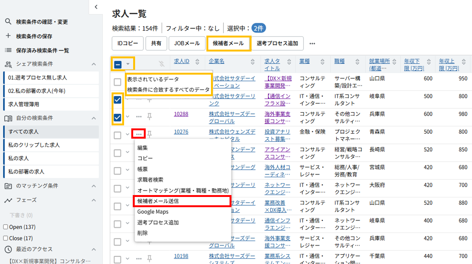This screenshot has height=264, width=472.
Task: Open job ID link 10276
Action: click(x=181, y=132)
